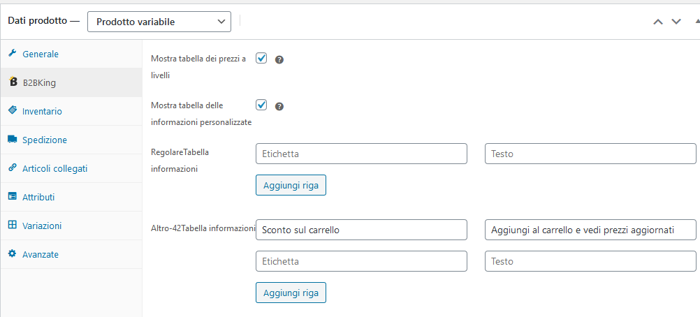
Task: Click the Inventario tag icon
Action: [12, 111]
